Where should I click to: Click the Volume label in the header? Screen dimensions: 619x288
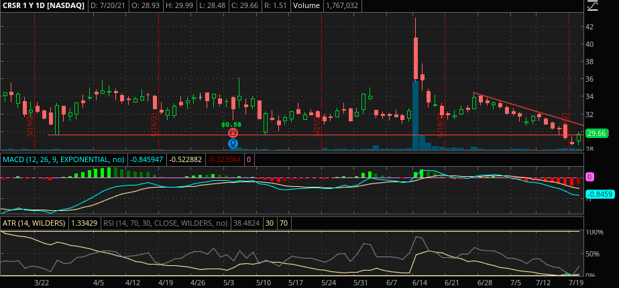tap(306, 6)
